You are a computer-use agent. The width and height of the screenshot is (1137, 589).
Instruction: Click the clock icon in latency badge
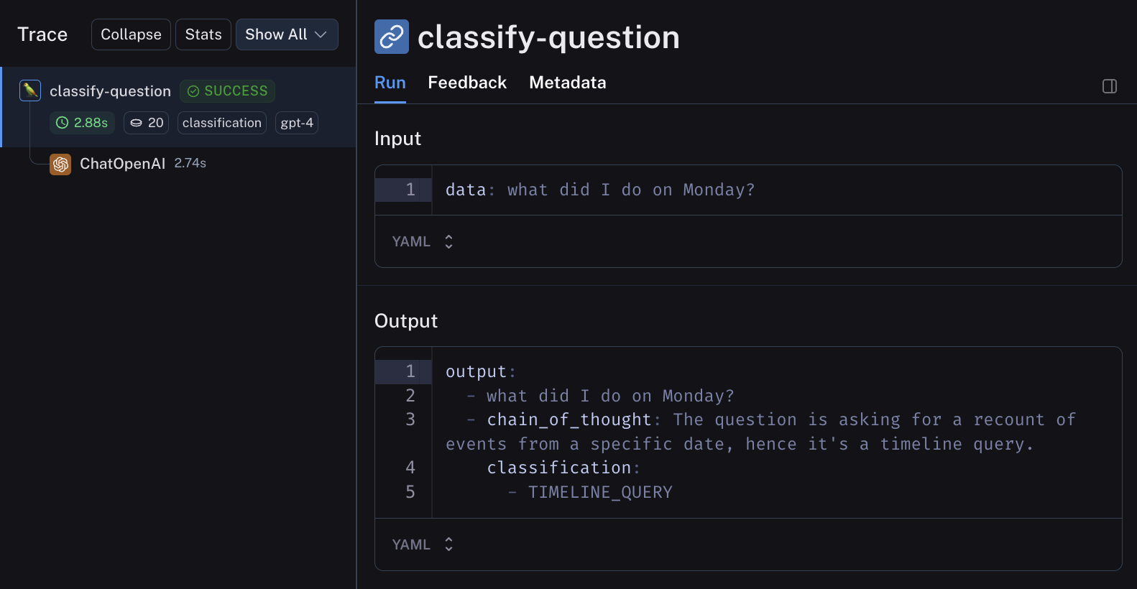(x=63, y=123)
